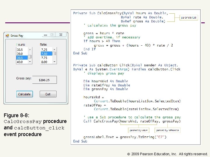Image resolution: width=210 pixels, height=157 pixels.
Task: Click the Gross Pay maximize button
Action: pyautogui.click(x=52, y=35)
